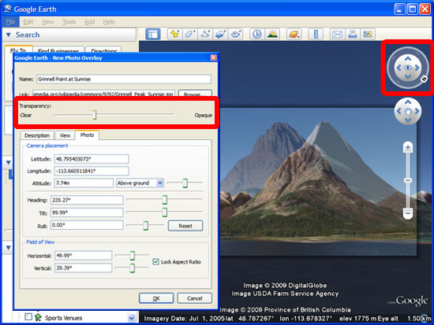
Task: Click the move-left arrow on the hand joystick
Action: (x=398, y=111)
